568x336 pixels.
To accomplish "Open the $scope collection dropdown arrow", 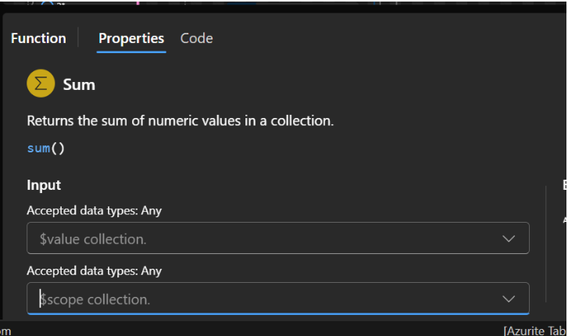I will [509, 299].
